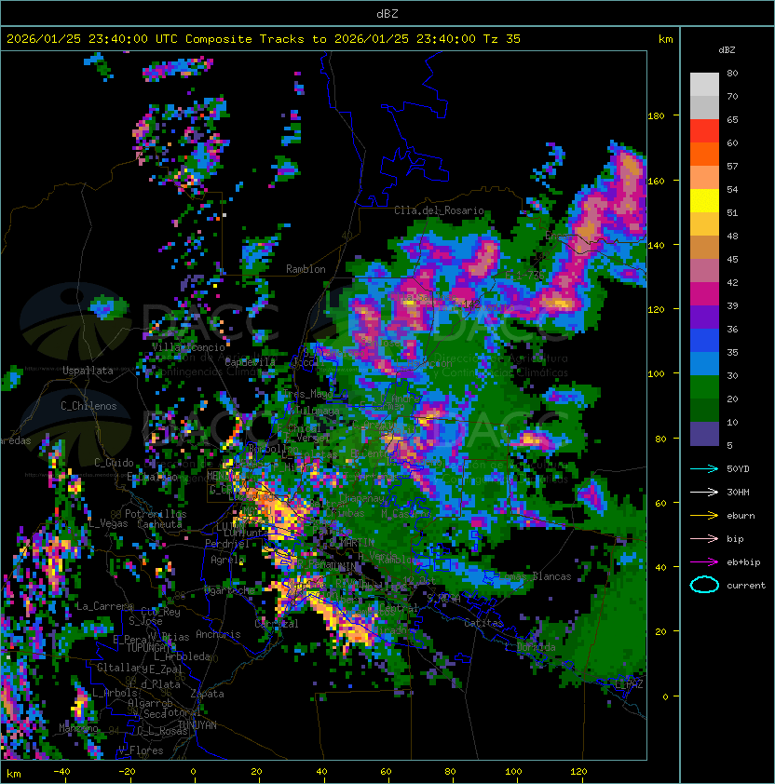Click the 'eb+bip' legend label

point(743,562)
